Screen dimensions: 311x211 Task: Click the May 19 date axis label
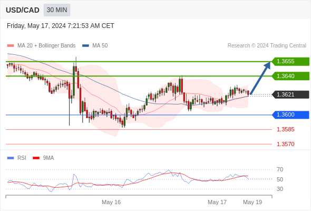(x=252, y=202)
